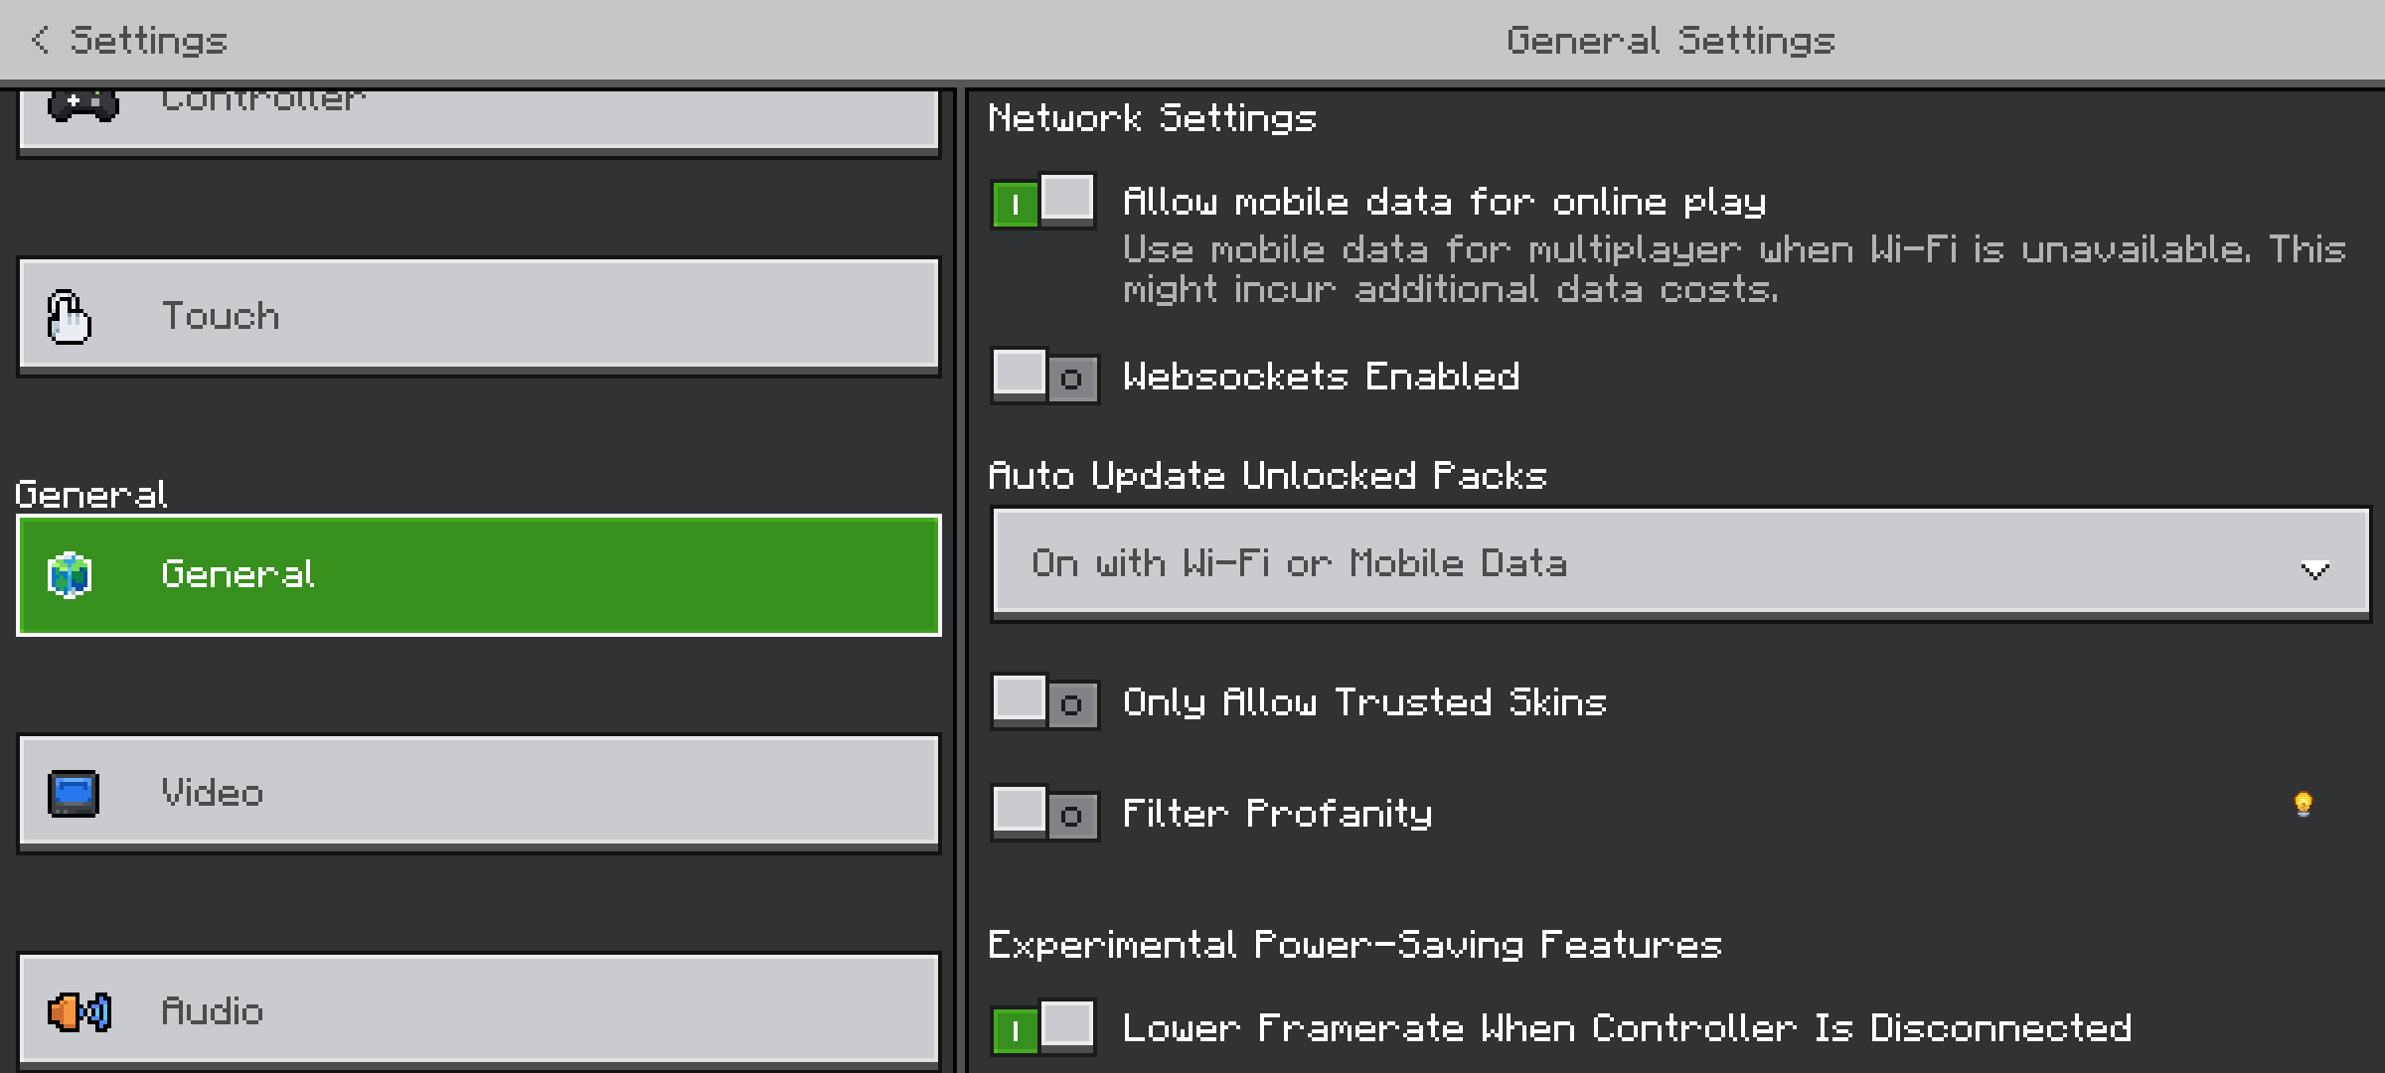
Task: Enable the Filter Profanity switch
Action: 1043,814
